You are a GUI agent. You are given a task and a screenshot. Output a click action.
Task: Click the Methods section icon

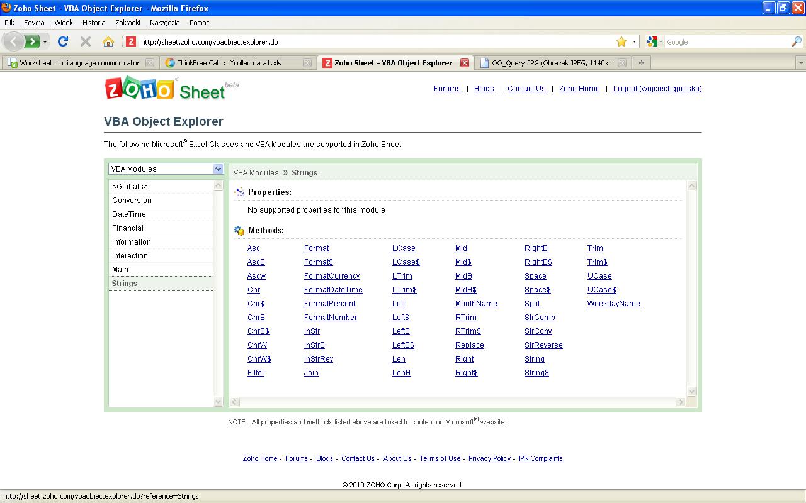[x=239, y=231]
